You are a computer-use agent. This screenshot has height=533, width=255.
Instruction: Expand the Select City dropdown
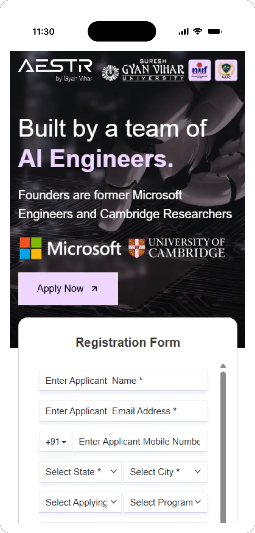165,472
